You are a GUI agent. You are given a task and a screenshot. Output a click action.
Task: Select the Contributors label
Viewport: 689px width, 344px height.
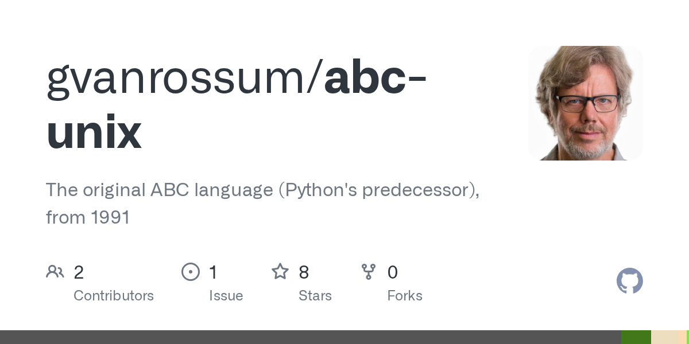pos(114,296)
